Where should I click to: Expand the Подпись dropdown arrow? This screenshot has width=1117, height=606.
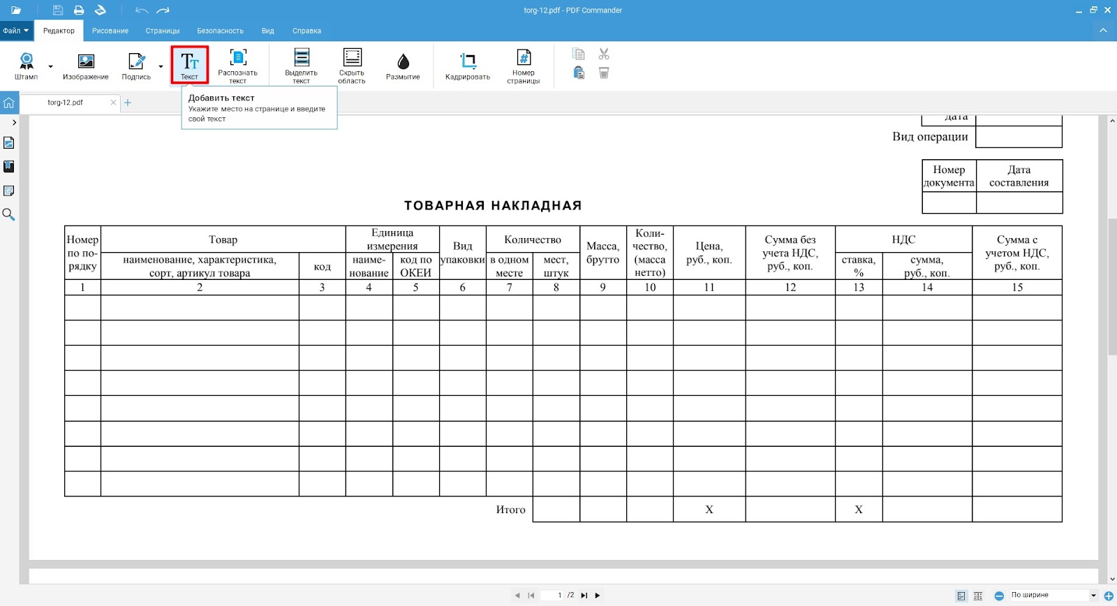point(161,67)
